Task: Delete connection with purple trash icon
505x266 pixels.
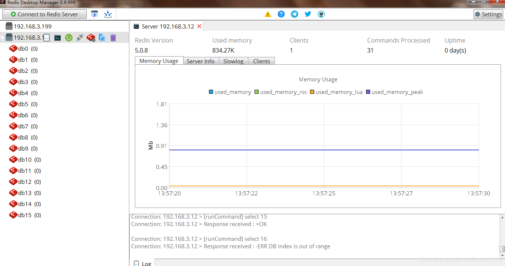Action: tap(113, 37)
